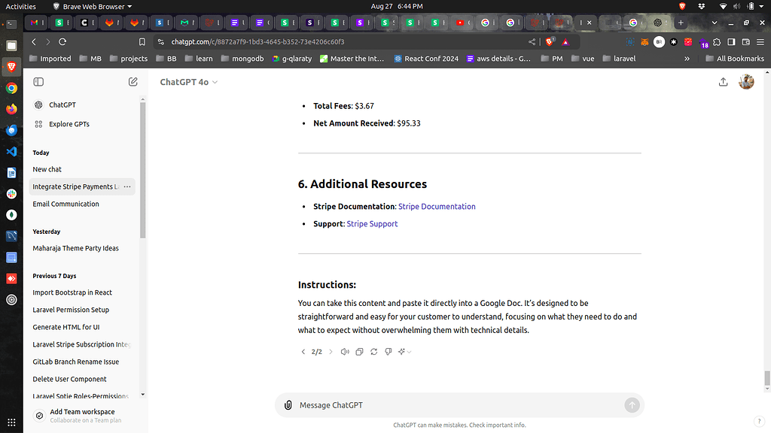Give a thumbs down to the response
Image resolution: width=771 pixels, height=433 pixels.
coord(388,351)
